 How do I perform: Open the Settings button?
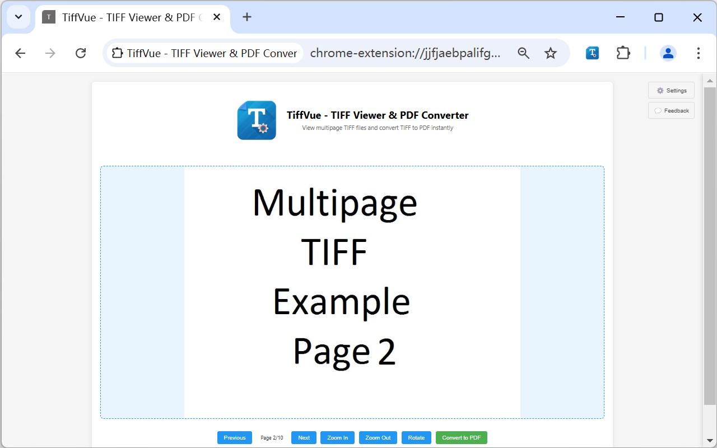click(x=671, y=90)
